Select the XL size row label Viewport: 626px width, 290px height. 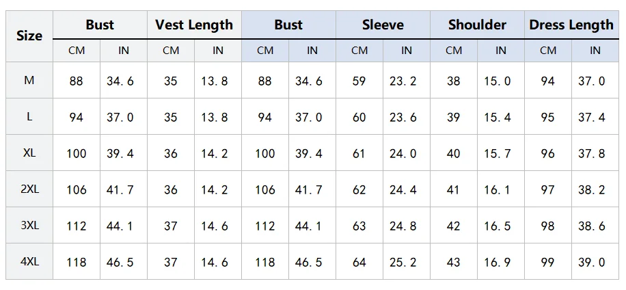point(29,153)
